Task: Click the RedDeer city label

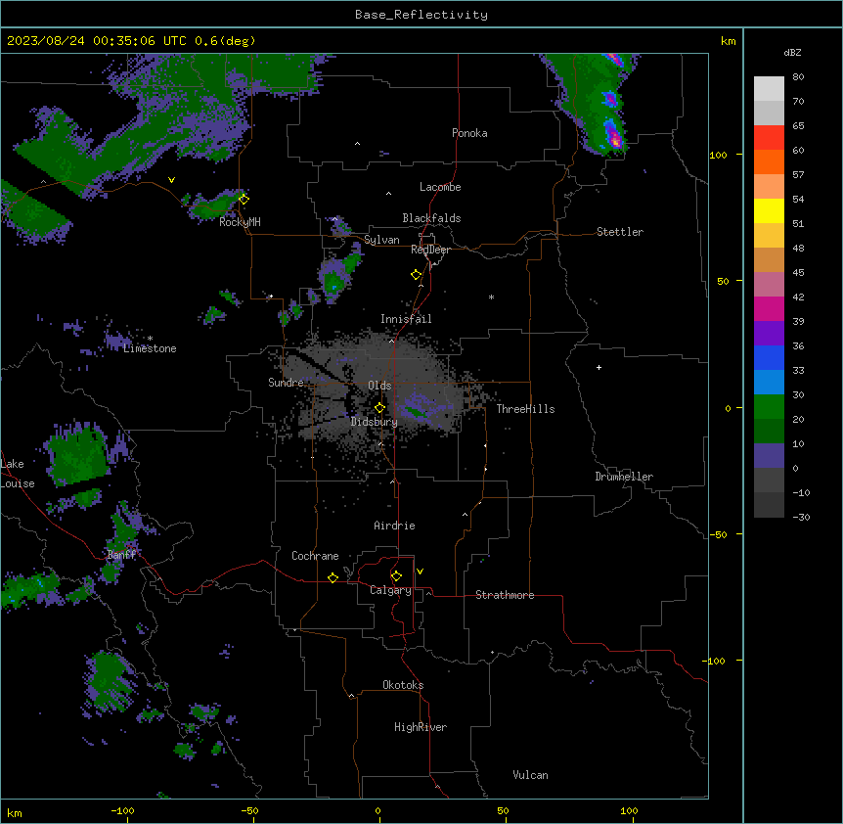Action: click(430, 250)
